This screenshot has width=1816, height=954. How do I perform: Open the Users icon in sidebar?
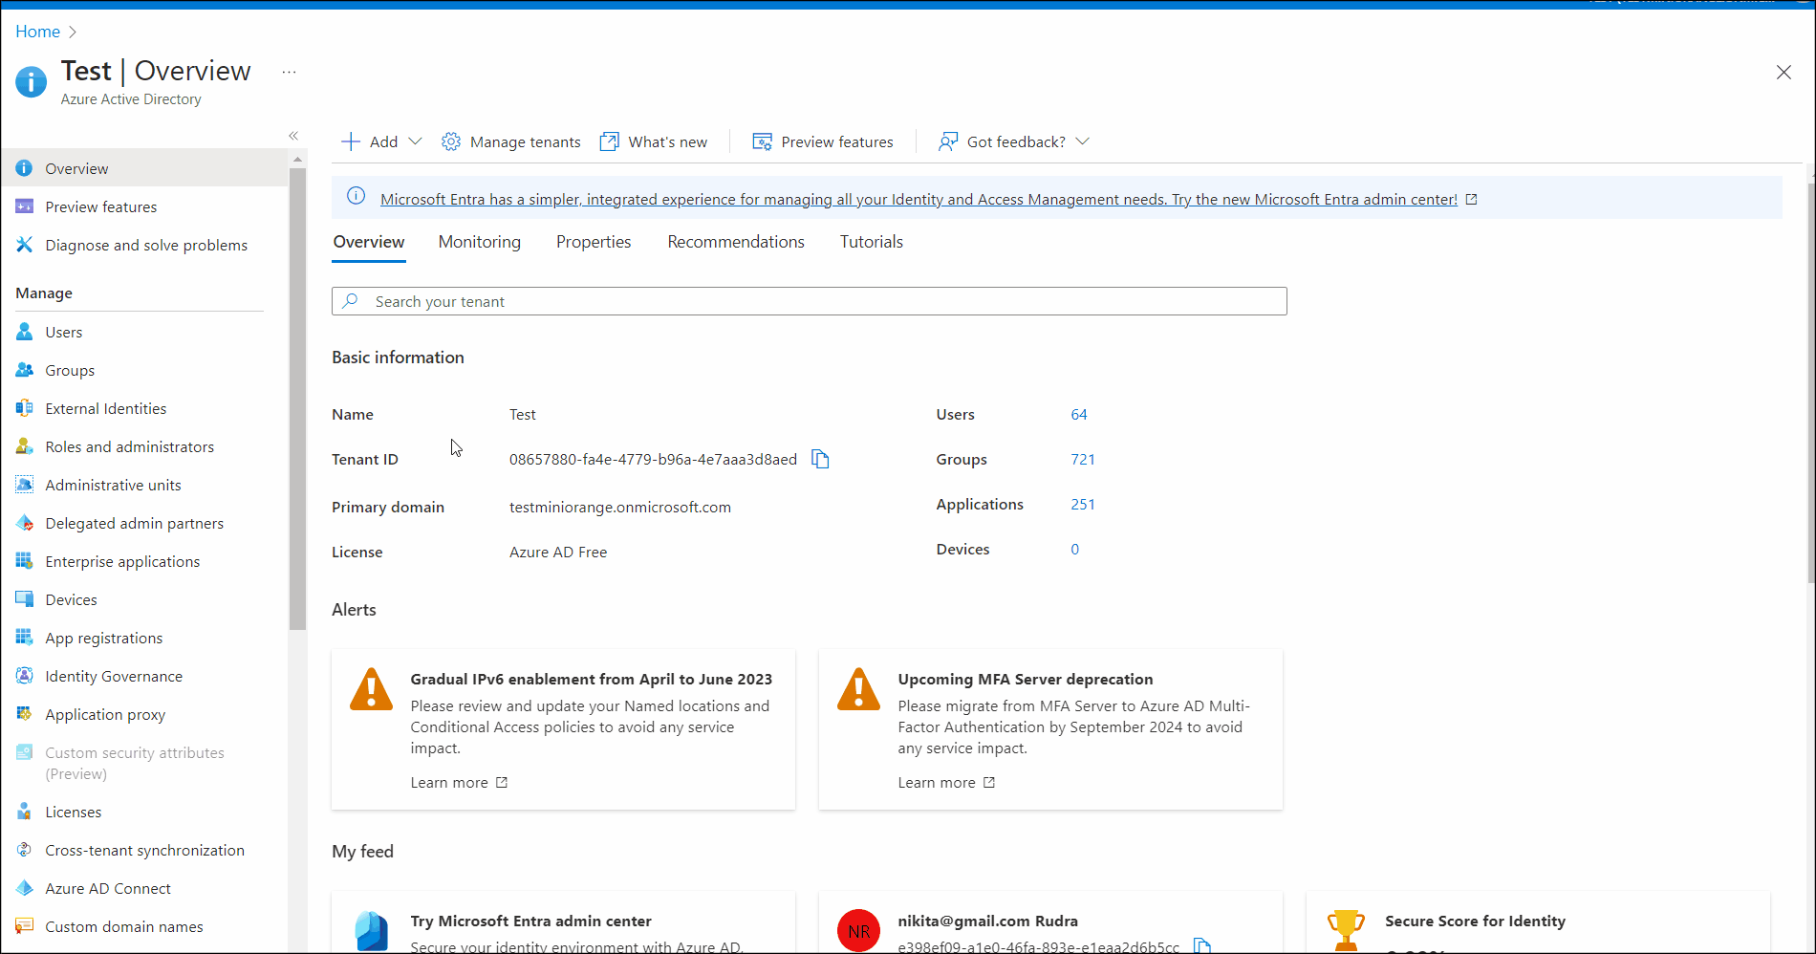(x=25, y=333)
